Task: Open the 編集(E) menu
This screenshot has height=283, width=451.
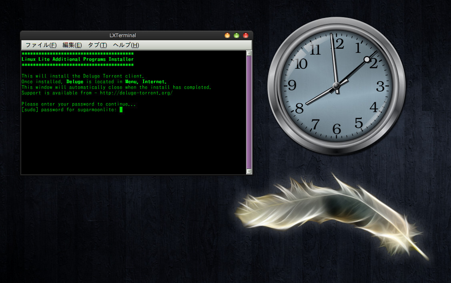Action: tap(72, 45)
